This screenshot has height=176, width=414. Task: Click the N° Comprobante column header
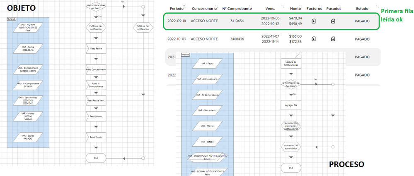coord(237,9)
